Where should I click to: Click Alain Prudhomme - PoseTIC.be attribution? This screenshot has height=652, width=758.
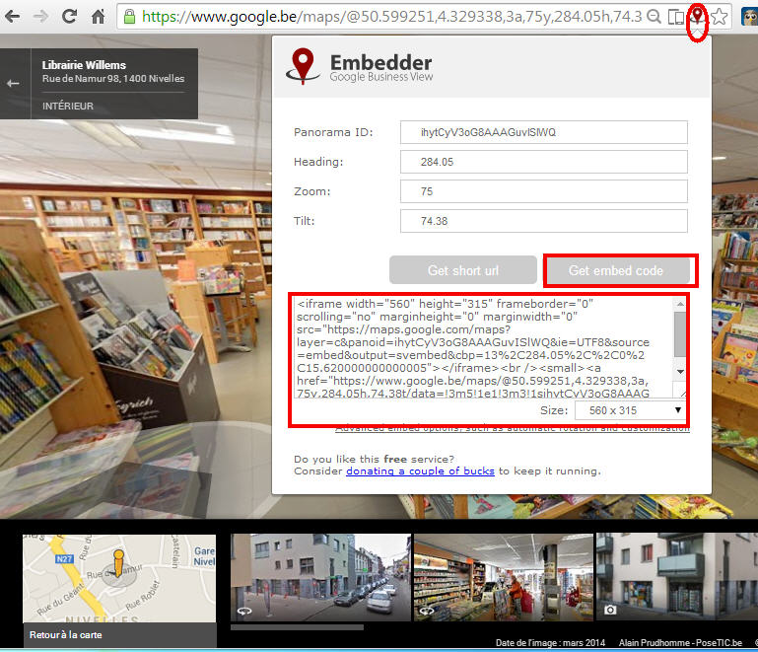(x=680, y=643)
